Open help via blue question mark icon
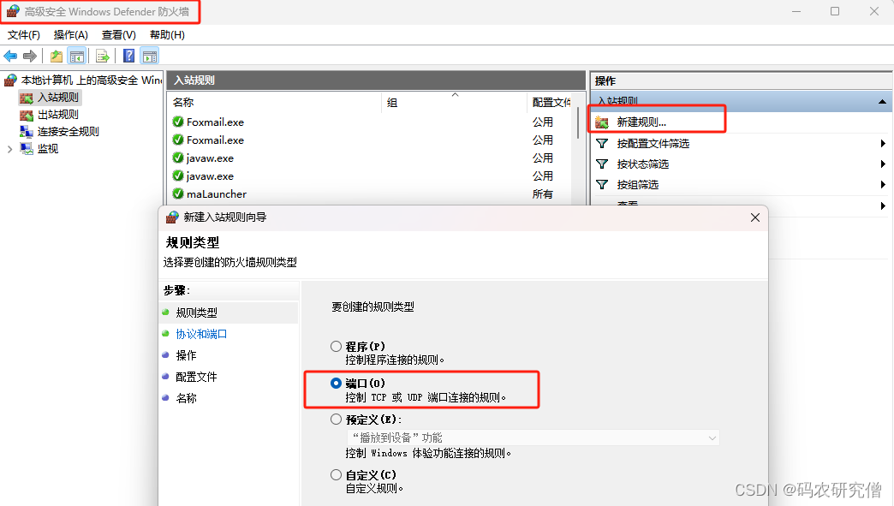 tap(128, 57)
